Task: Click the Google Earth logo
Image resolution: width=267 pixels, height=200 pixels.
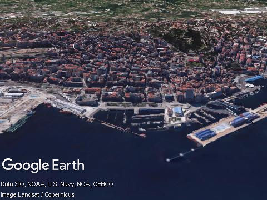Action: pos(43,165)
